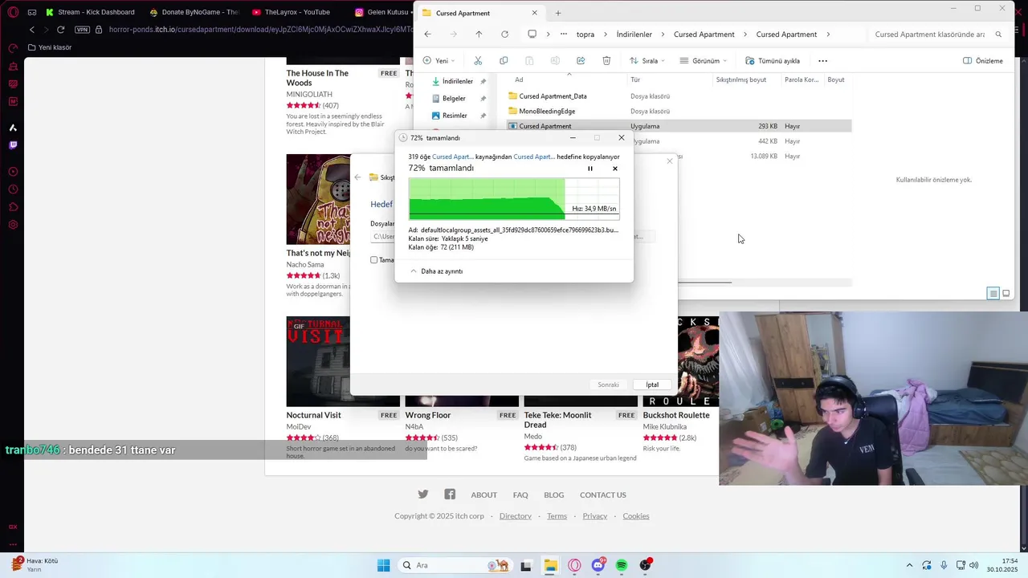Open history clock in Opera sidebar
1028x578 pixels.
click(13, 189)
